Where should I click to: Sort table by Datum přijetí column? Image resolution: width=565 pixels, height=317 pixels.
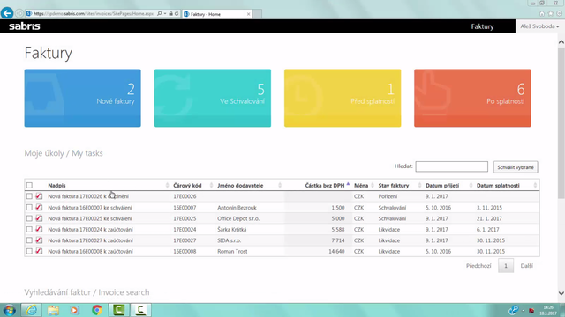click(442, 186)
